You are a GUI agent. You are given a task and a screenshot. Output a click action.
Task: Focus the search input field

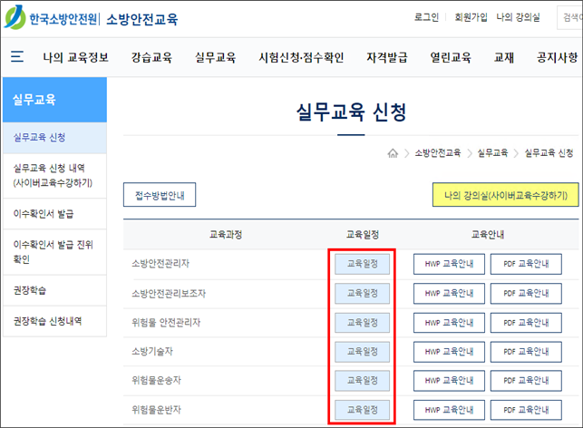(x=569, y=17)
